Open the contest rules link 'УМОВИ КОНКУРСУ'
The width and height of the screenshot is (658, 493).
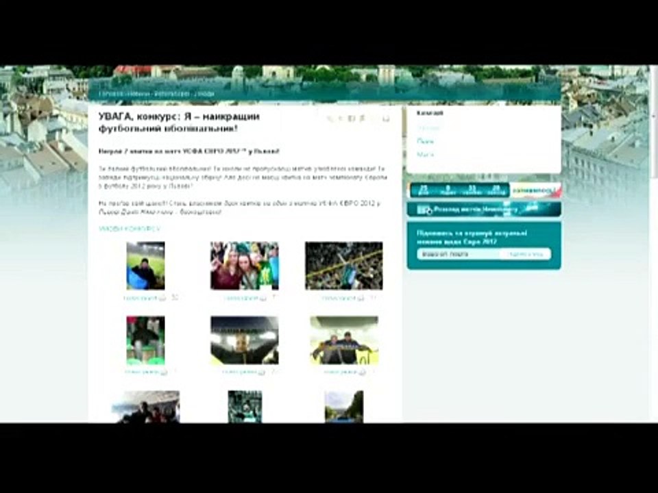[130, 229]
